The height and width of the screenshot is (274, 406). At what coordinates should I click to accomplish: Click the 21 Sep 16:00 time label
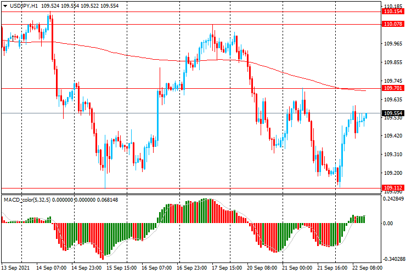[x=332, y=268]
